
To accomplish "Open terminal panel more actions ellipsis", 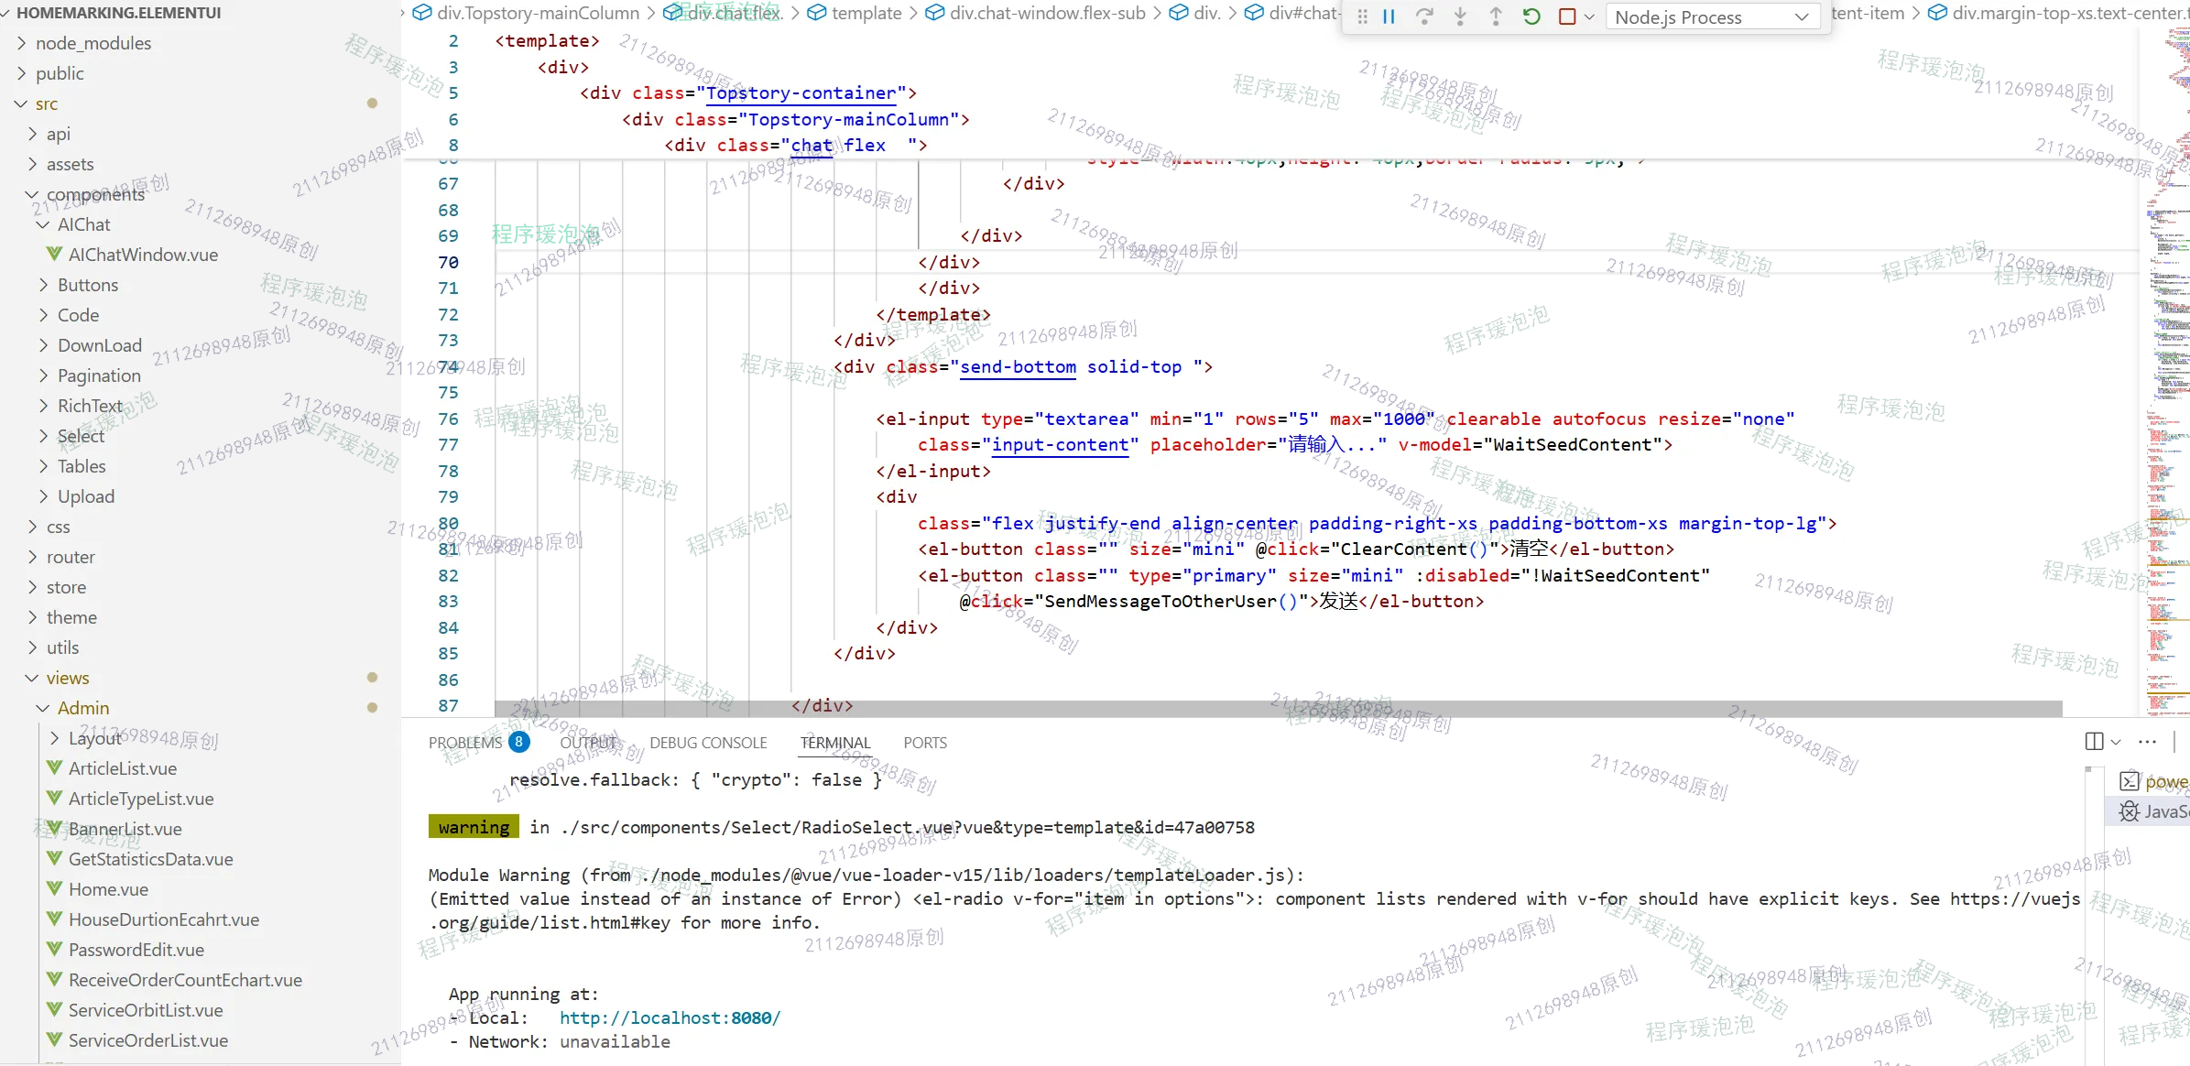I will click(2148, 742).
